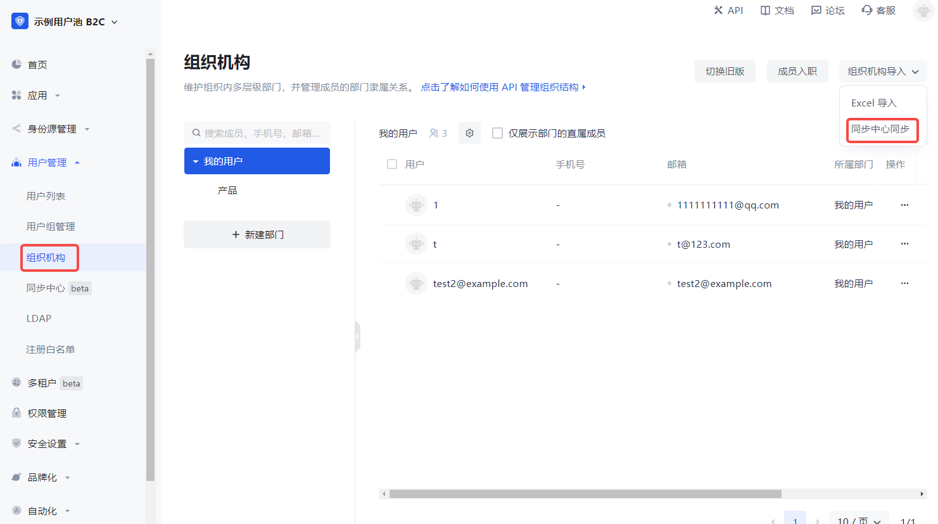
Task: Open the profile avatar in top right
Action: click(x=923, y=11)
